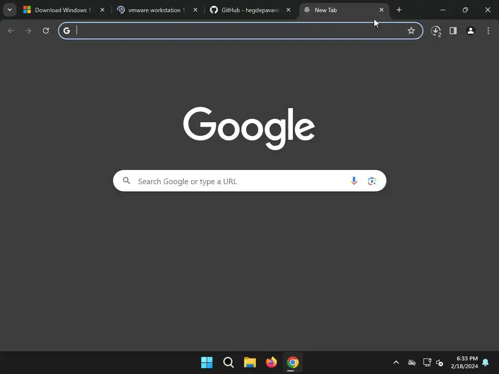Show hidden system tray icons

[396, 362]
